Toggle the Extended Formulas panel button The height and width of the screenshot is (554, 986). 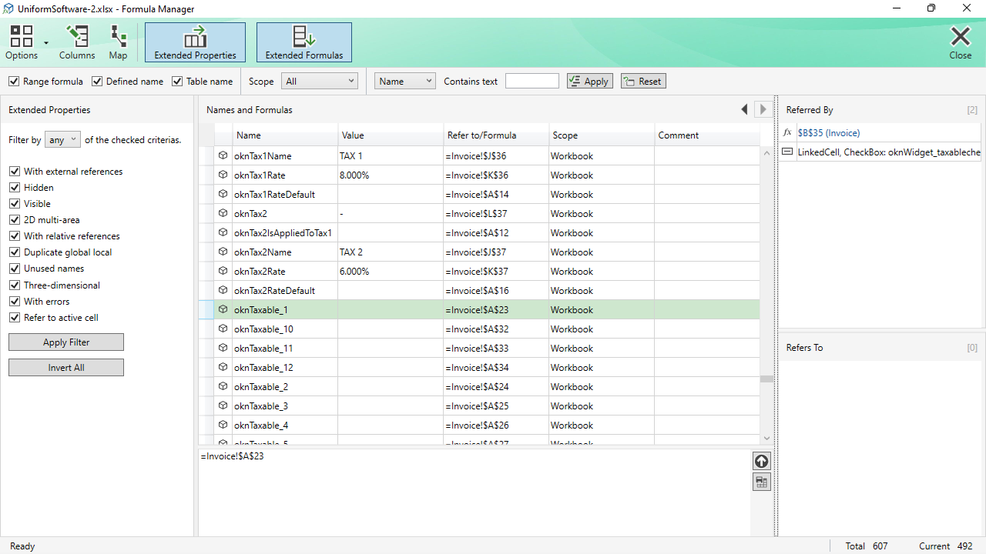tap(304, 42)
